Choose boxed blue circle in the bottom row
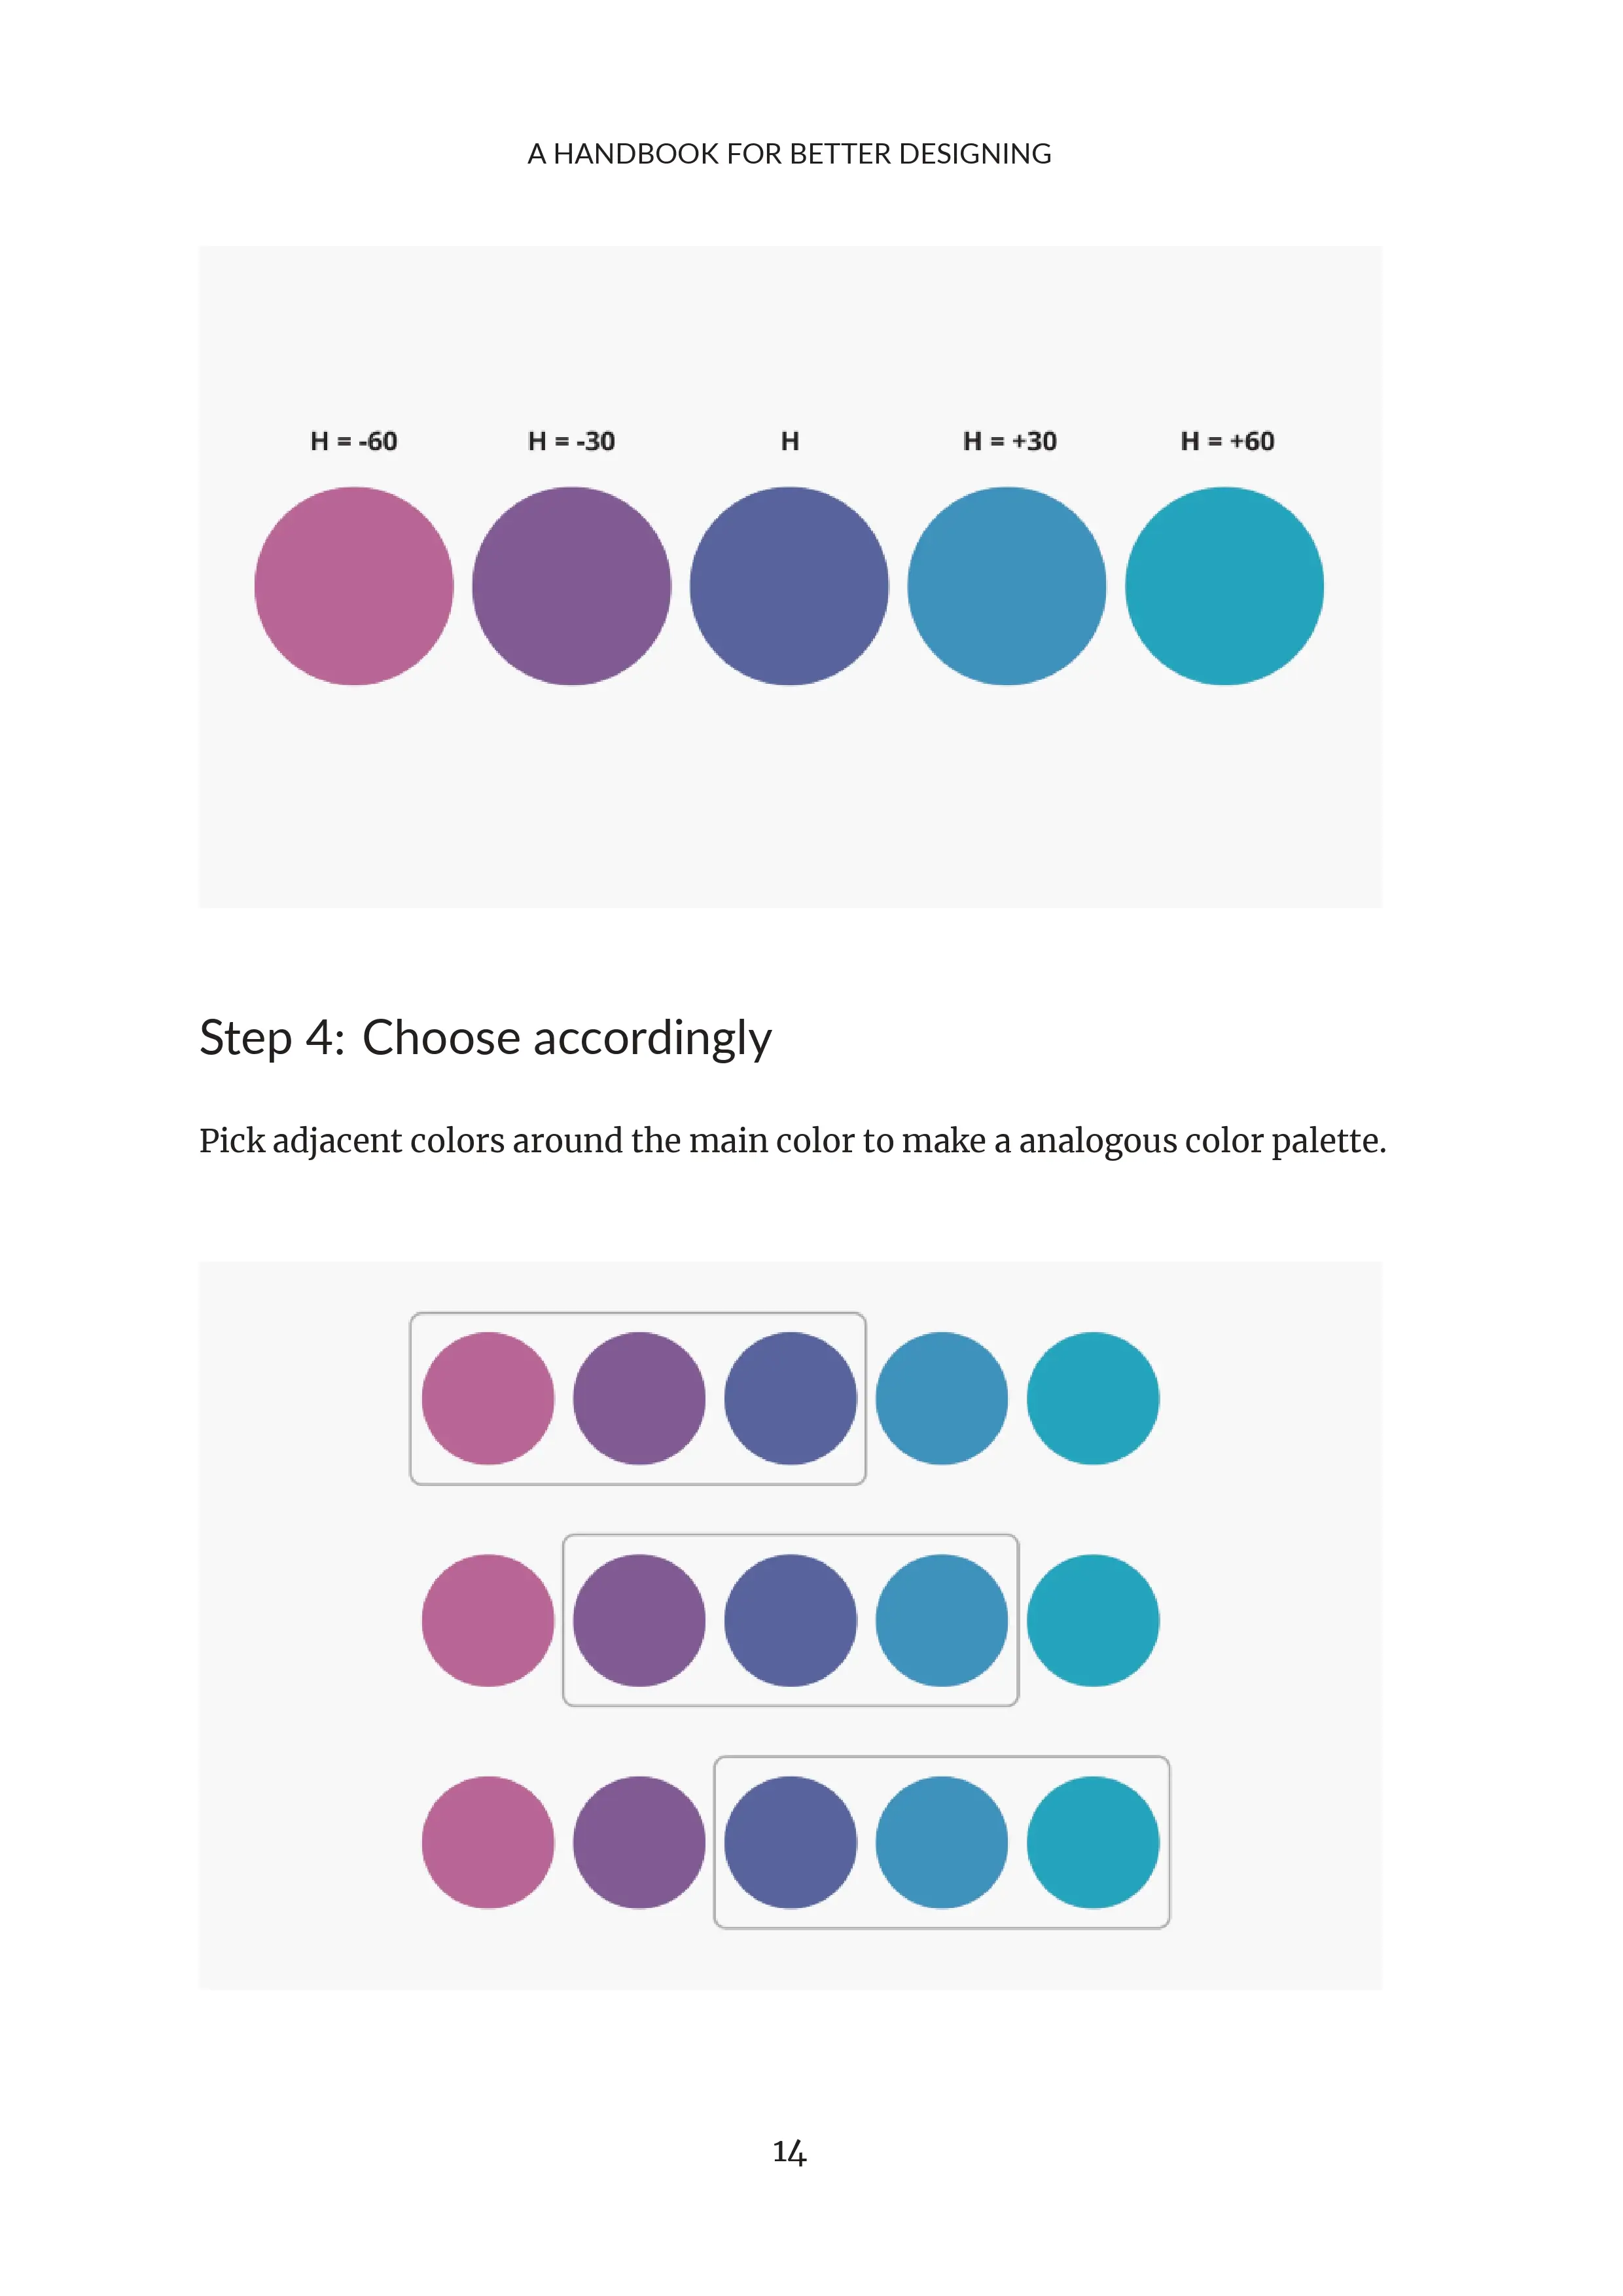This screenshot has height=2296, width=1623. click(942, 1842)
